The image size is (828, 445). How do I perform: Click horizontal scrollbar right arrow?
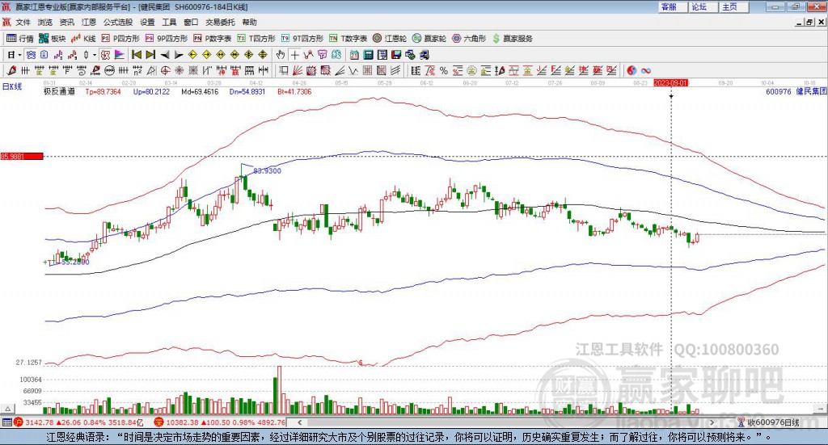(x=712, y=422)
